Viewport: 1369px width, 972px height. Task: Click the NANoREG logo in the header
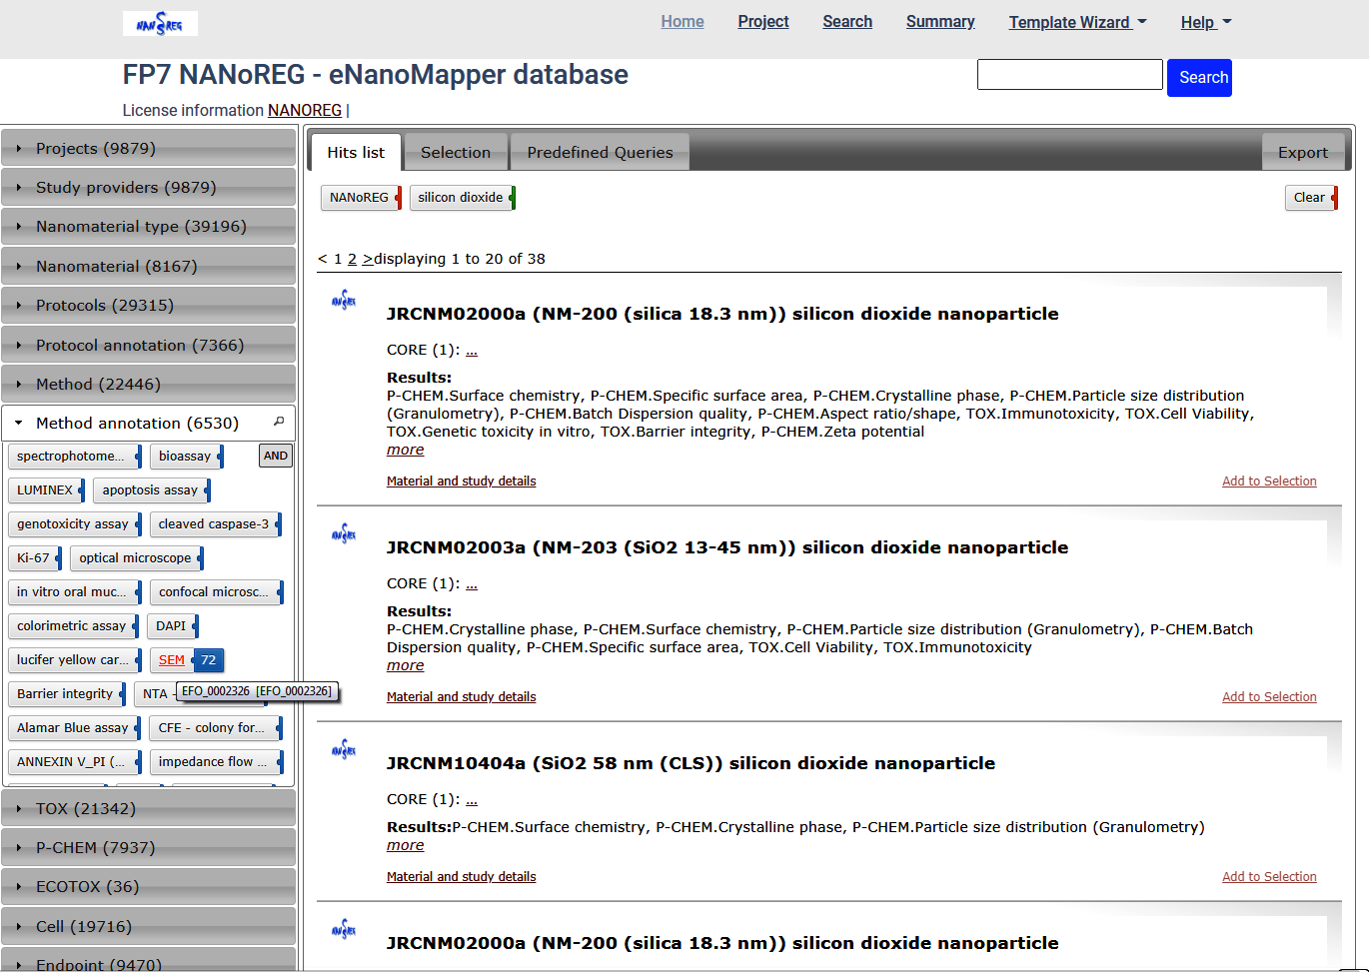[160, 23]
